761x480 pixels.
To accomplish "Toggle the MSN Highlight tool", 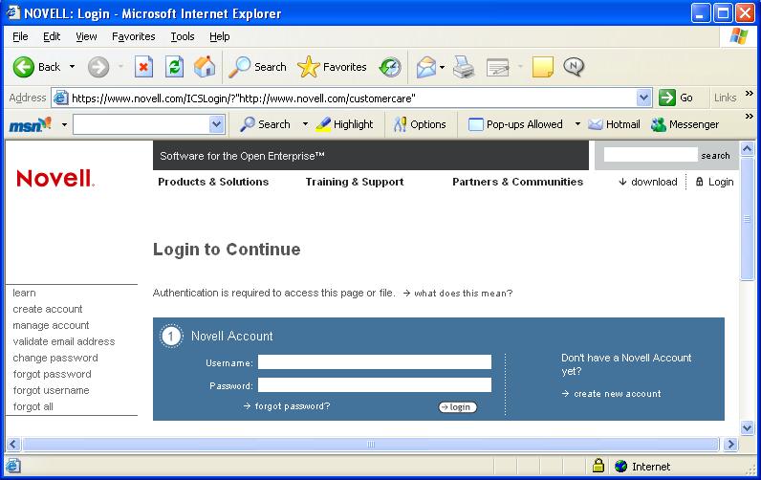I will (x=344, y=124).
